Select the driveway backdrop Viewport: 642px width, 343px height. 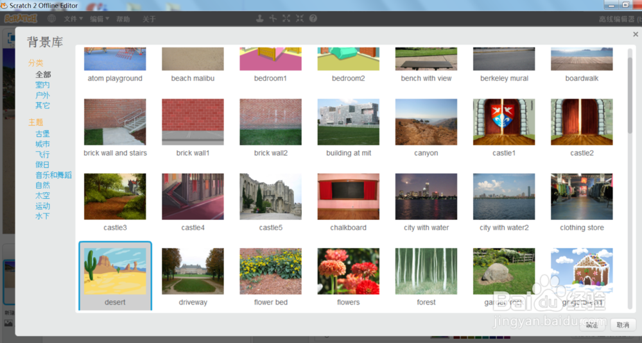[x=193, y=277]
